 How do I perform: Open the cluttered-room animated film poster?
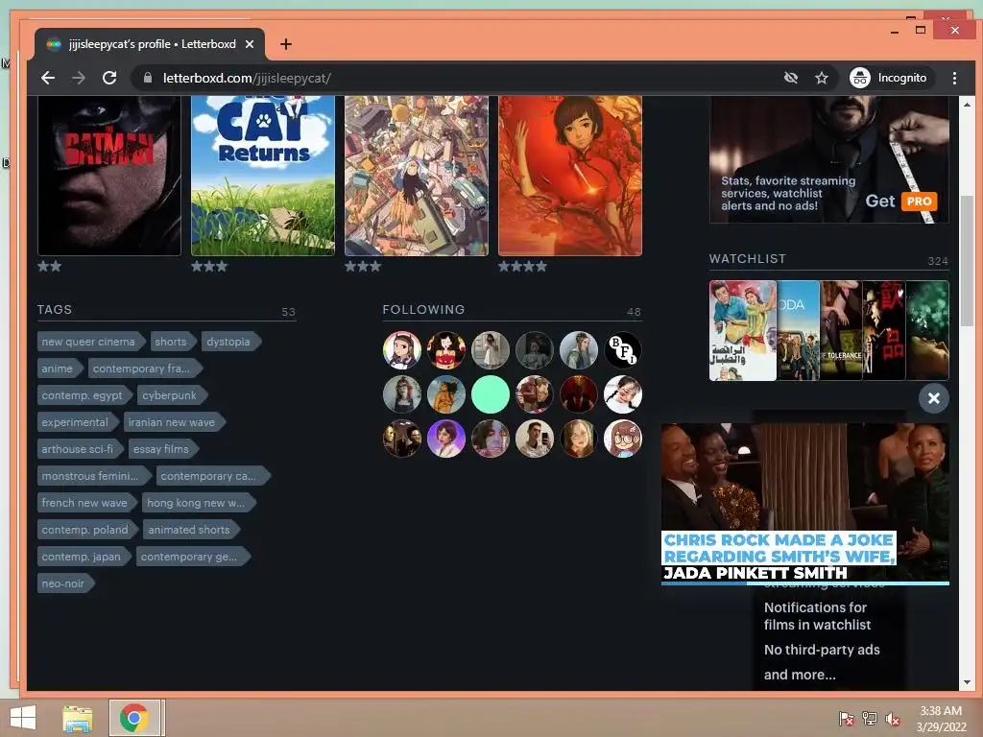click(x=417, y=175)
